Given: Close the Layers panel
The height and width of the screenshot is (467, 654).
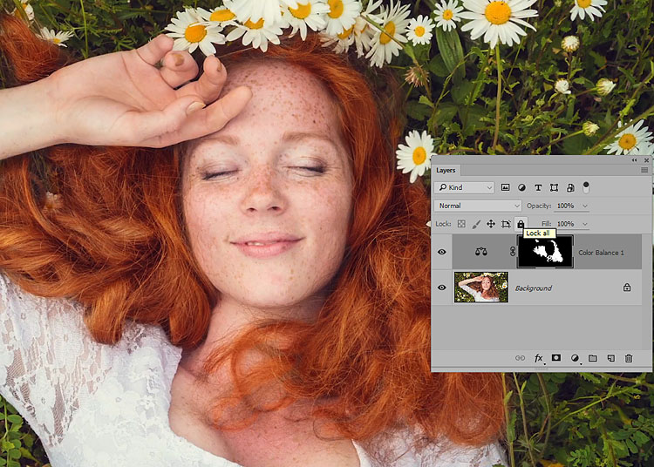Looking at the screenshot, I should [x=646, y=160].
